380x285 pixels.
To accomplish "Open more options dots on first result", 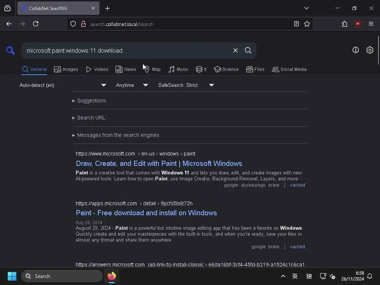I will tap(285, 185).
